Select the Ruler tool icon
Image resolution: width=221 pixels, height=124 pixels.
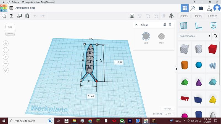[x=198, y=26]
